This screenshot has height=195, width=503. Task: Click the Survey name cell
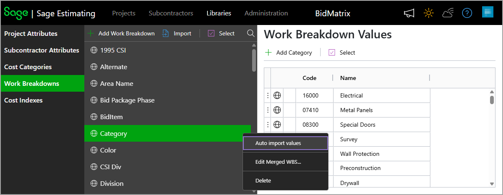coord(382,139)
